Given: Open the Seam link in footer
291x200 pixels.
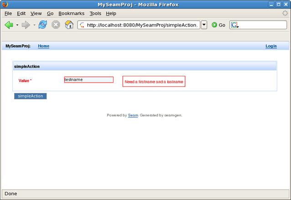Looking at the screenshot, I should (133, 115).
